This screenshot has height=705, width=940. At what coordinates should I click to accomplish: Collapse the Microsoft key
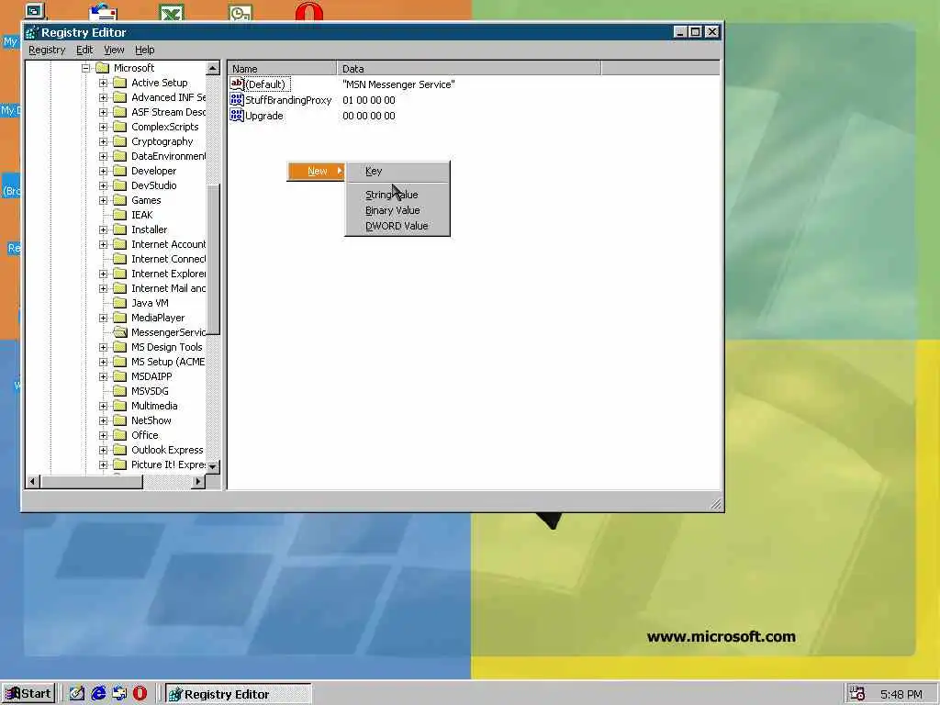[x=85, y=68]
